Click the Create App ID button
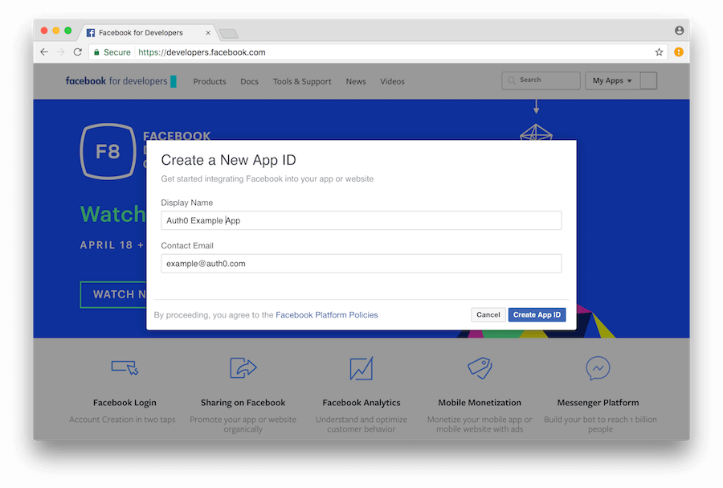The image size is (723, 488). (537, 314)
